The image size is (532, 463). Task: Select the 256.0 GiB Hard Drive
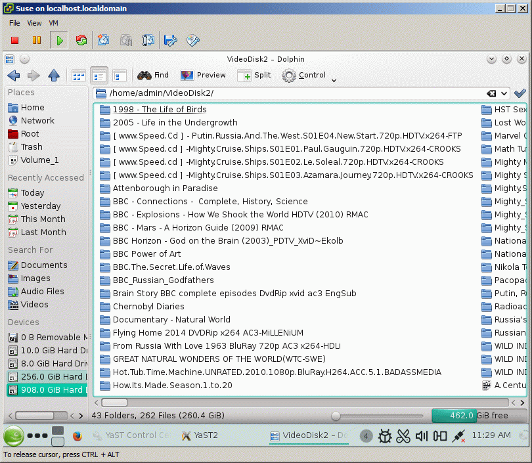coord(47,377)
